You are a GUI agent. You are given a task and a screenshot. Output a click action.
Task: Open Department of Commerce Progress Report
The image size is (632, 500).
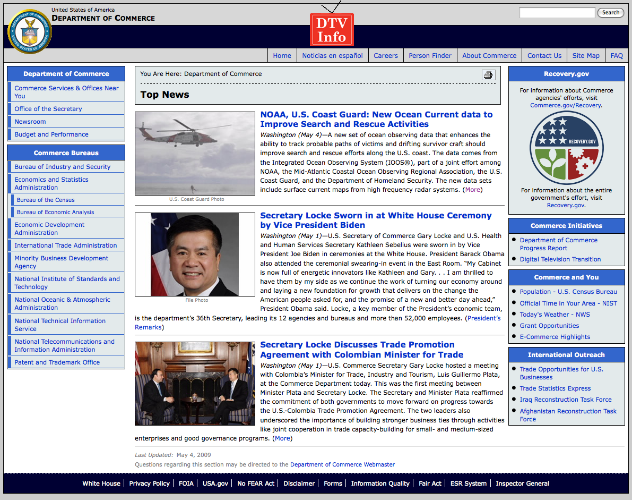point(559,244)
